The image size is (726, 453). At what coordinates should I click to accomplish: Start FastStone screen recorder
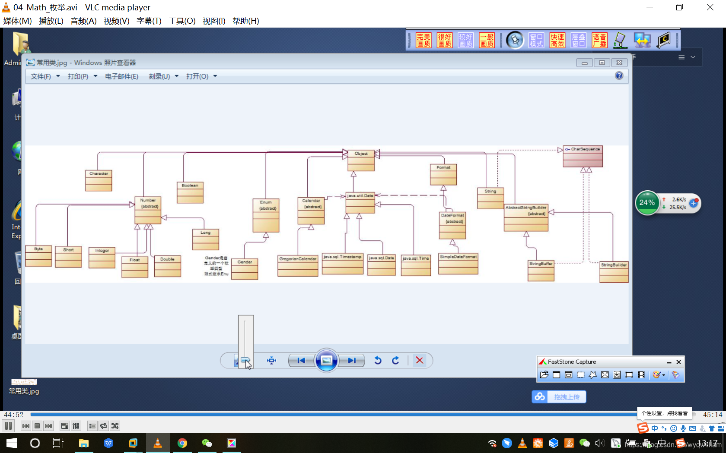pyautogui.click(x=641, y=375)
